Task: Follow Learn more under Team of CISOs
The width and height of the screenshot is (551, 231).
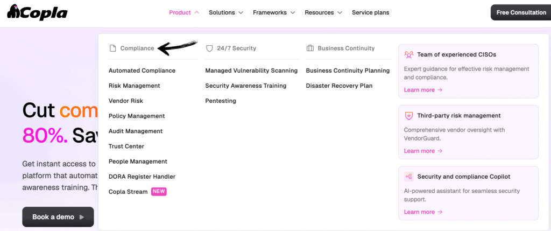Action: 423,90
